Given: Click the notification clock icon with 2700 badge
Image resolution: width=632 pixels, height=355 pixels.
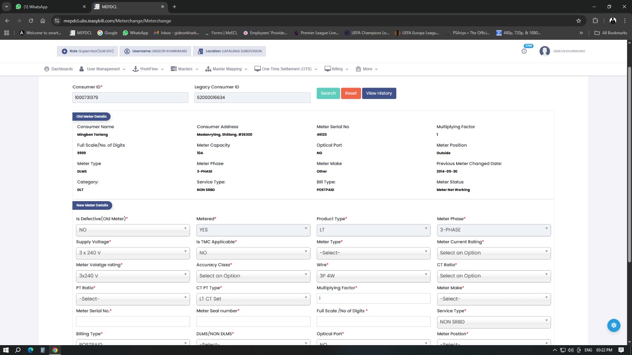Looking at the screenshot, I should (x=524, y=51).
